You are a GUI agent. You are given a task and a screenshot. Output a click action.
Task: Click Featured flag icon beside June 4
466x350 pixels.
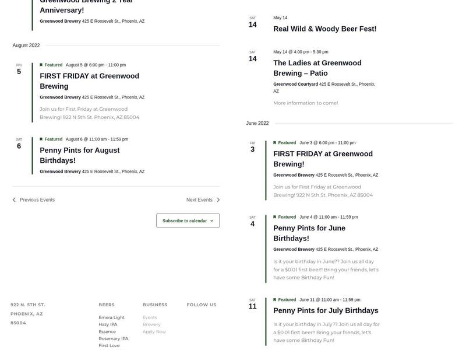(x=275, y=217)
